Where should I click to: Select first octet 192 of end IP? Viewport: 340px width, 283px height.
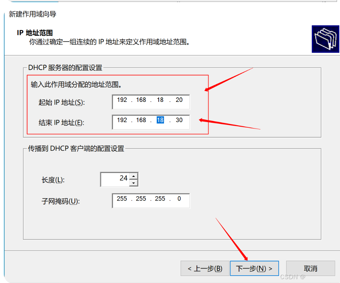pyautogui.click(x=122, y=120)
